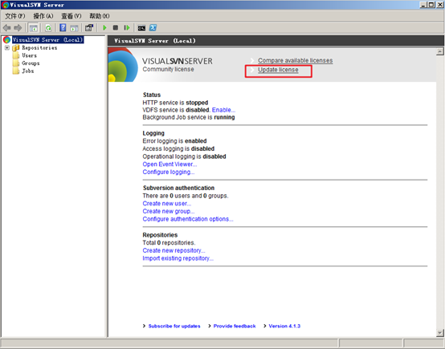Stop the server with the square icon
Image resolution: width=445 pixels, height=349 pixels.
coord(116,28)
